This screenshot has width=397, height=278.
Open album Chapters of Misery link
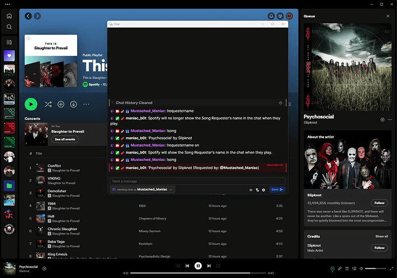[152, 218]
